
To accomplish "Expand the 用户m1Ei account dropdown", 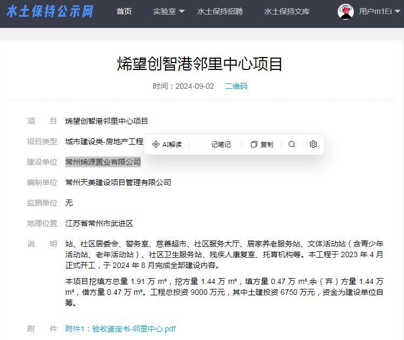I will tap(380, 11).
